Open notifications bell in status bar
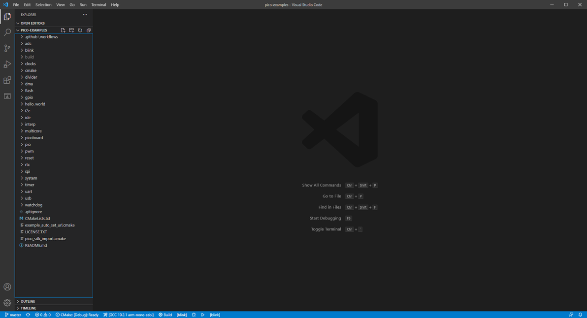Image resolution: width=587 pixels, height=318 pixels. [x=580, y=315]
